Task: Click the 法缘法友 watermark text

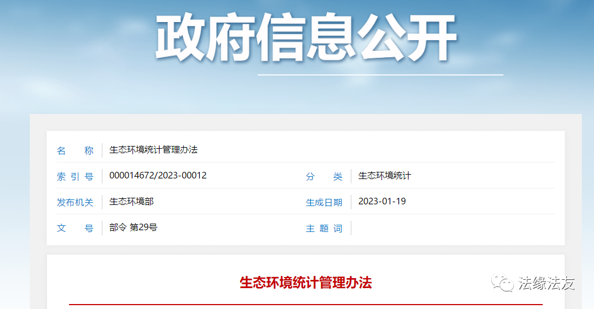Action: pyautogui.click(x=547, y=283)
